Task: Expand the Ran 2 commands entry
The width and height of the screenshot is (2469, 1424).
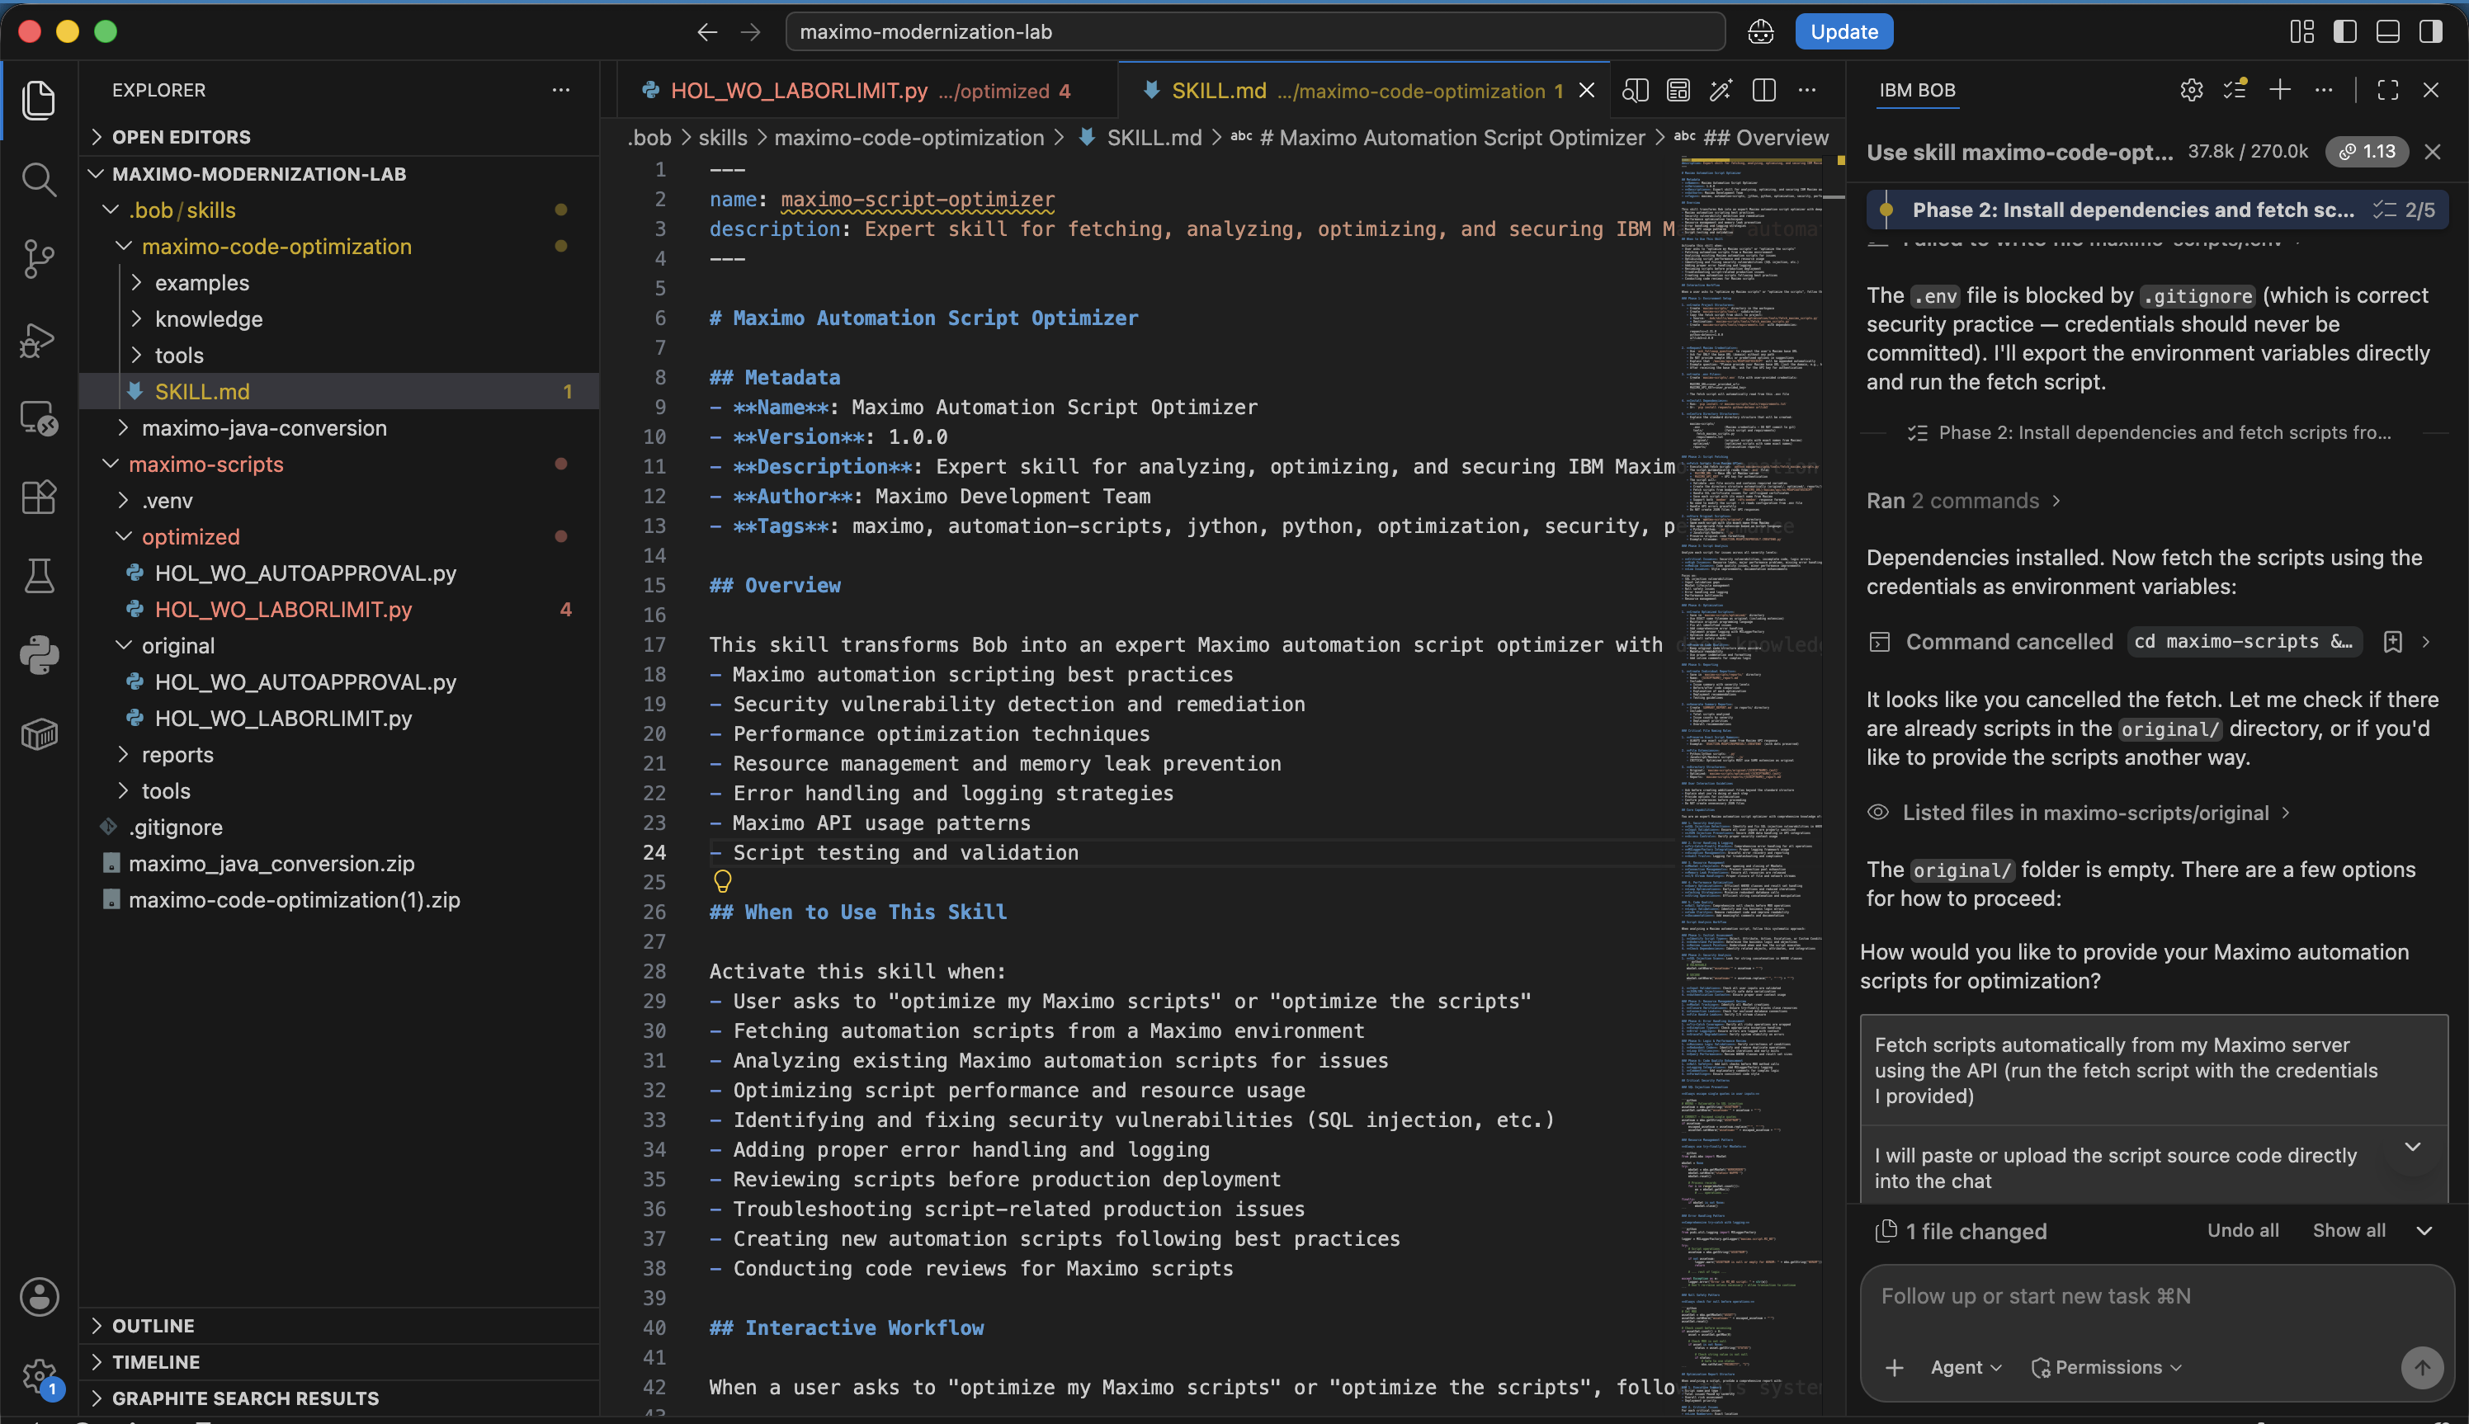Action: point(1964,501)
